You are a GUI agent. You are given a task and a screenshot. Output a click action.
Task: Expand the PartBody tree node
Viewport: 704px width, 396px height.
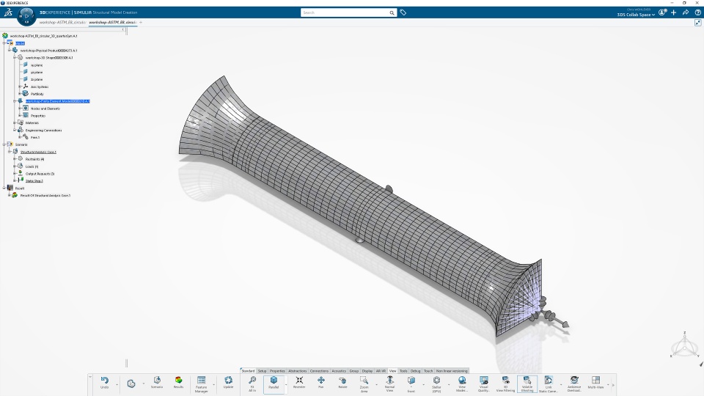21,94
